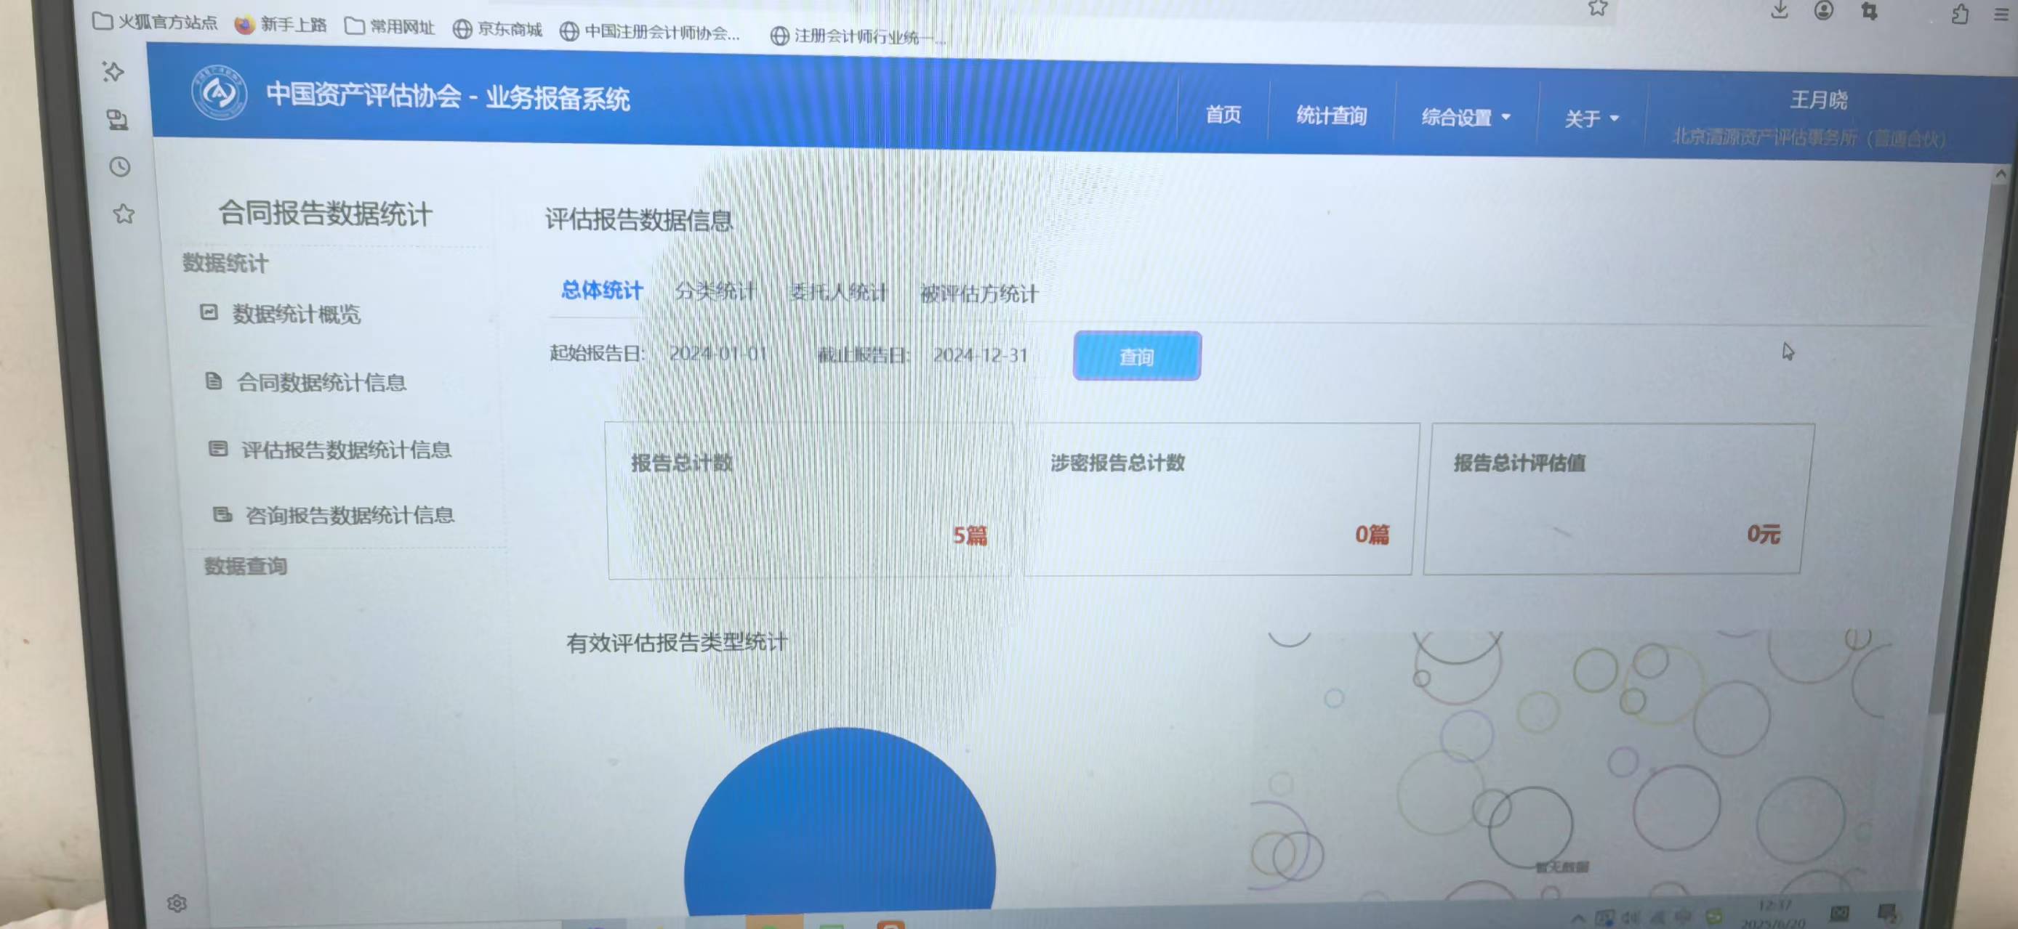Viewport: 2018px width, 929px height.
Task: Open 合同数据统计信息 in the sidebar
Action: (x=321, y=383)
